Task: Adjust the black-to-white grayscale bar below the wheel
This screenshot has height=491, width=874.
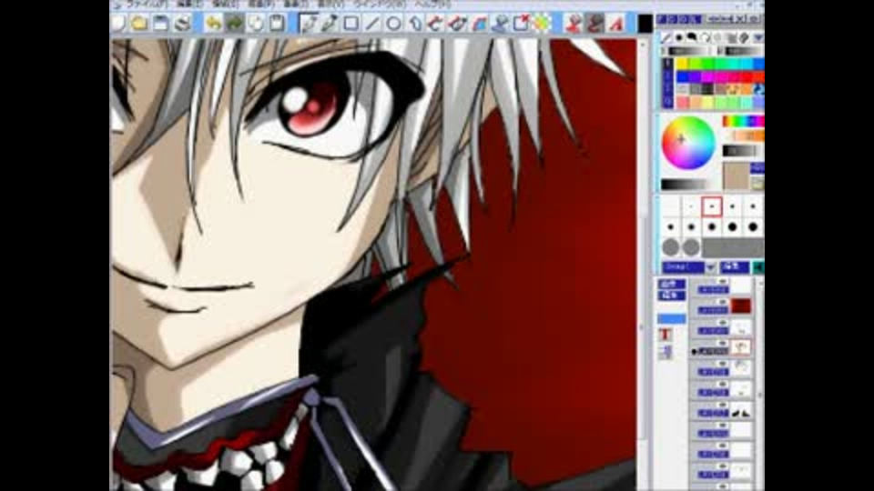Action: click(x=684, y=185)
